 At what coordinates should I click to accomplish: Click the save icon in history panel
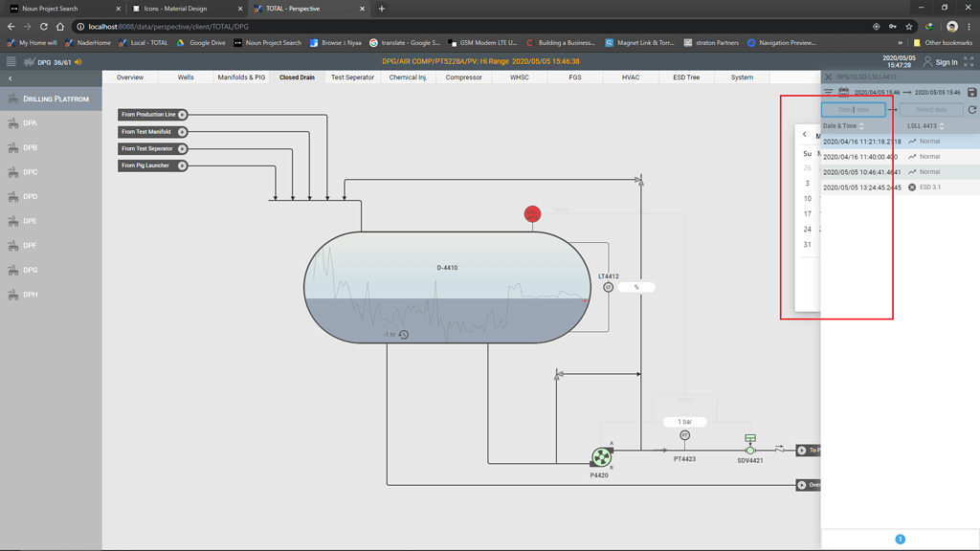pyautogui.click(x=971, y=93)
